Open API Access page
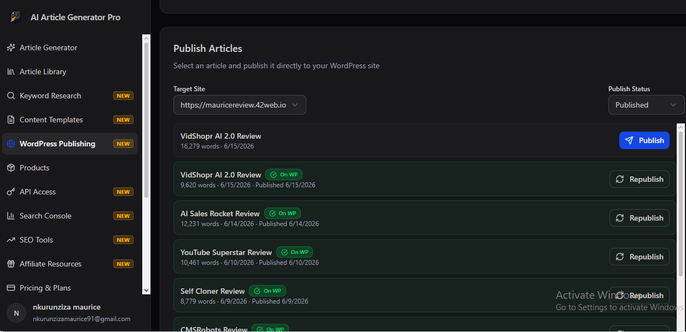Screen dimensions: 686x332 (70, 192)
